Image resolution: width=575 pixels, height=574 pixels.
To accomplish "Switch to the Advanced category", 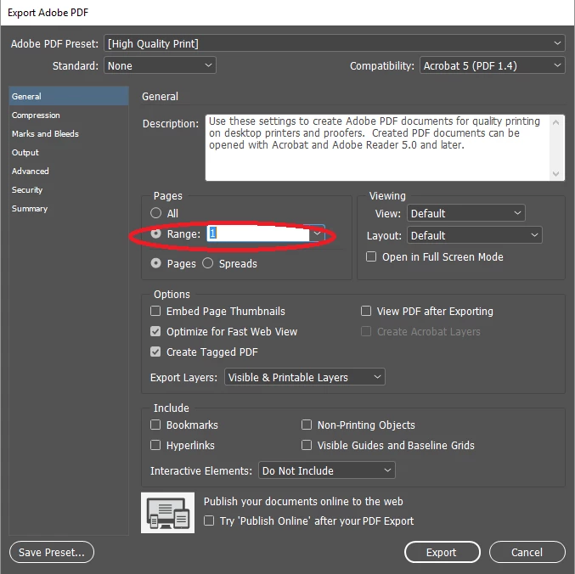I will coord(69,172).
